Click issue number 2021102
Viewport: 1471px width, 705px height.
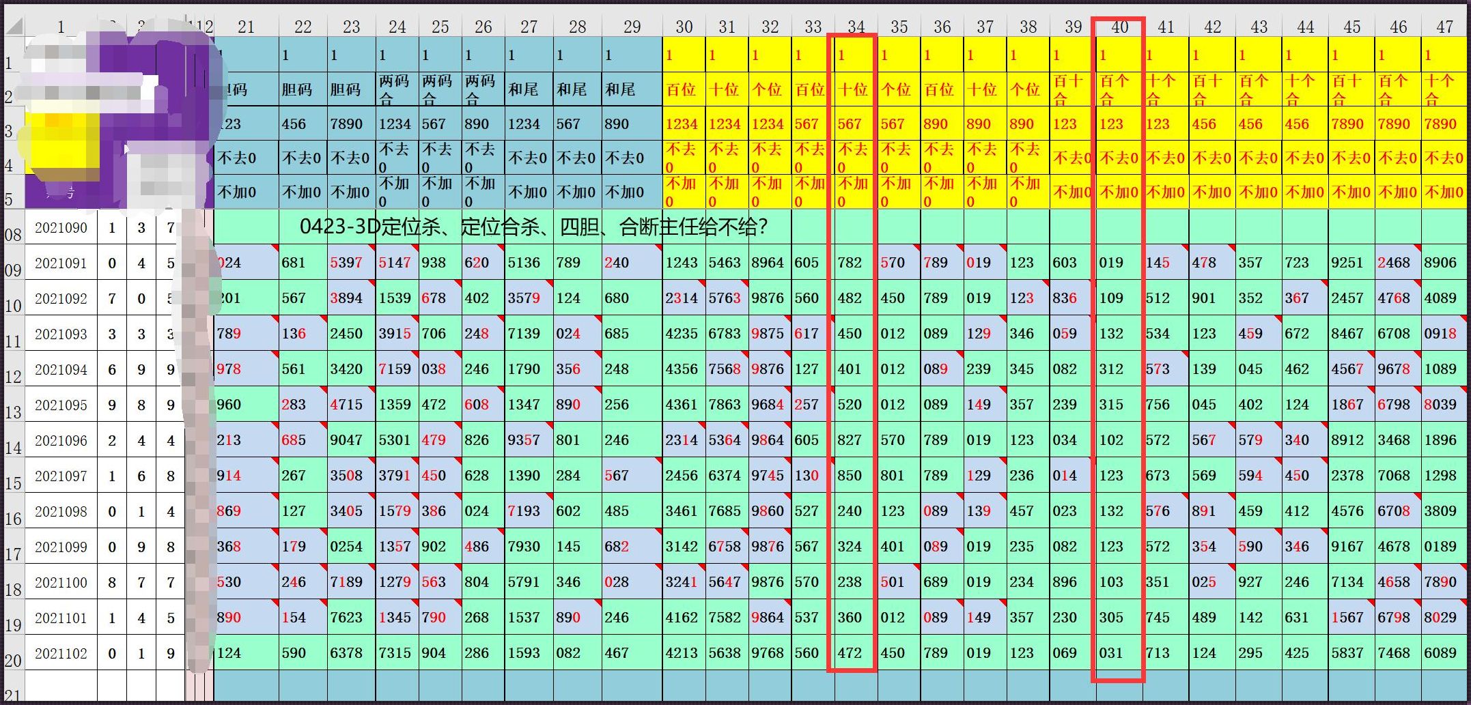61,653
